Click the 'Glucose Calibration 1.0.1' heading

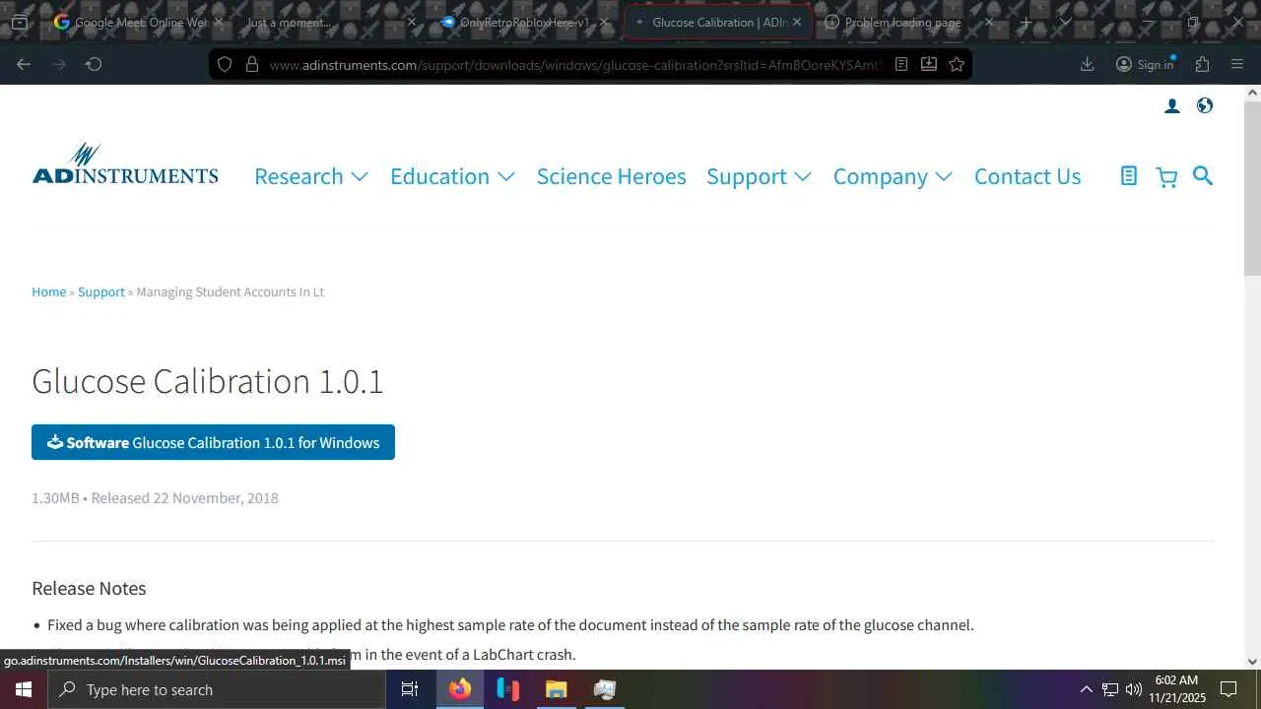[x=207, y=381]
